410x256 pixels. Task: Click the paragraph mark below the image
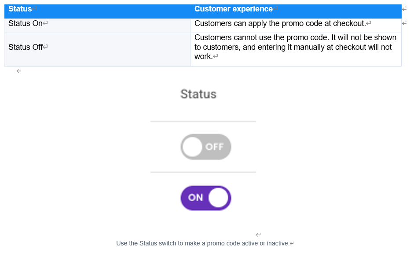pyautogui.click(x=258, y=234)
